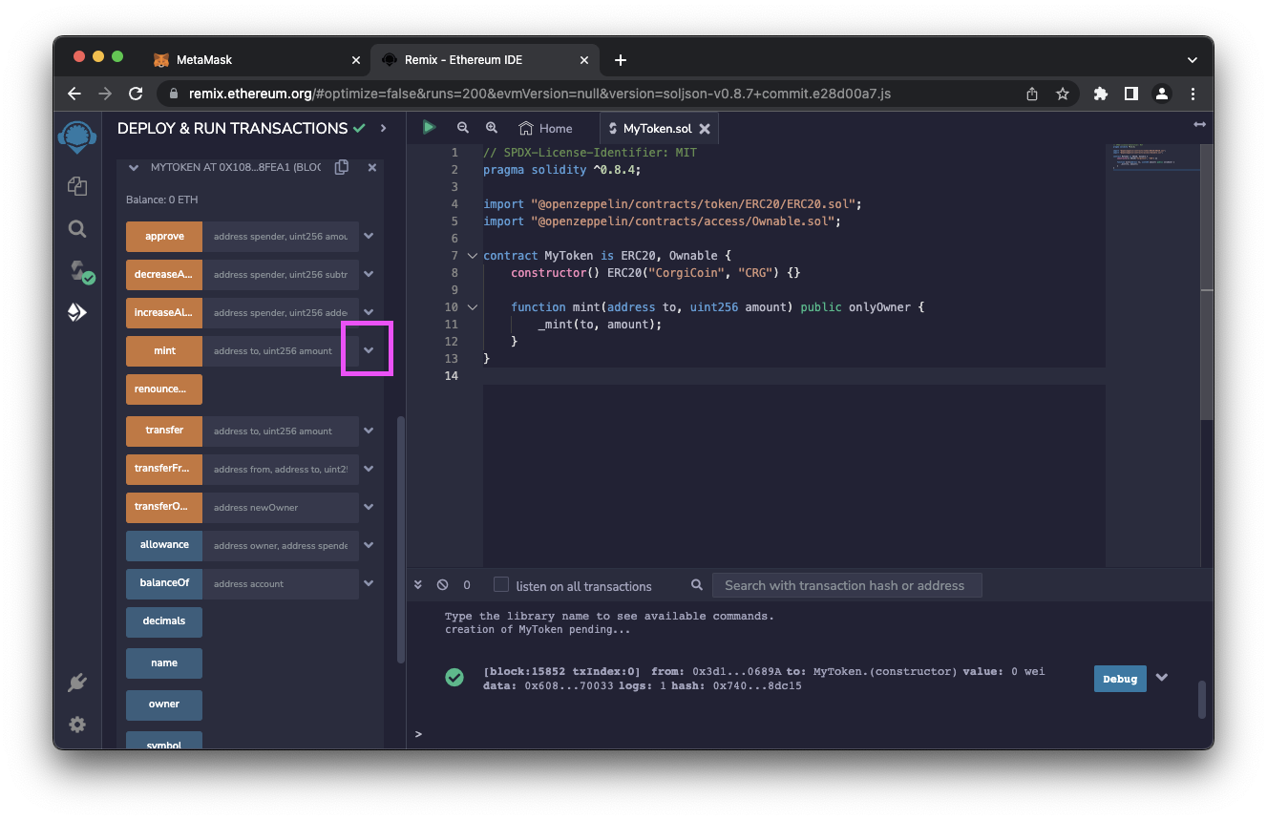Open the browser profile avatar icon
This screenshot has width=1267, height=820.
pyautogui.click(x=1162, y=94)
